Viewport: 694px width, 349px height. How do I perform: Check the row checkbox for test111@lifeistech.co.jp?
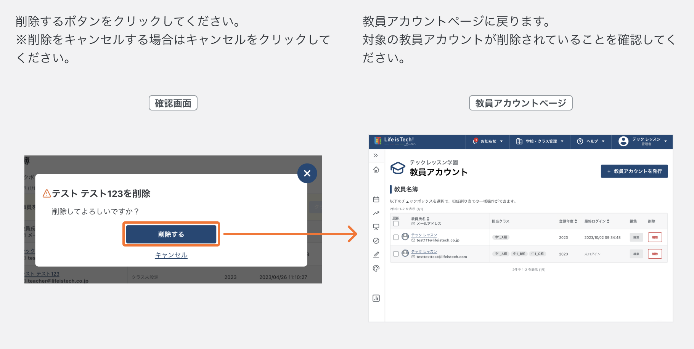396,237
